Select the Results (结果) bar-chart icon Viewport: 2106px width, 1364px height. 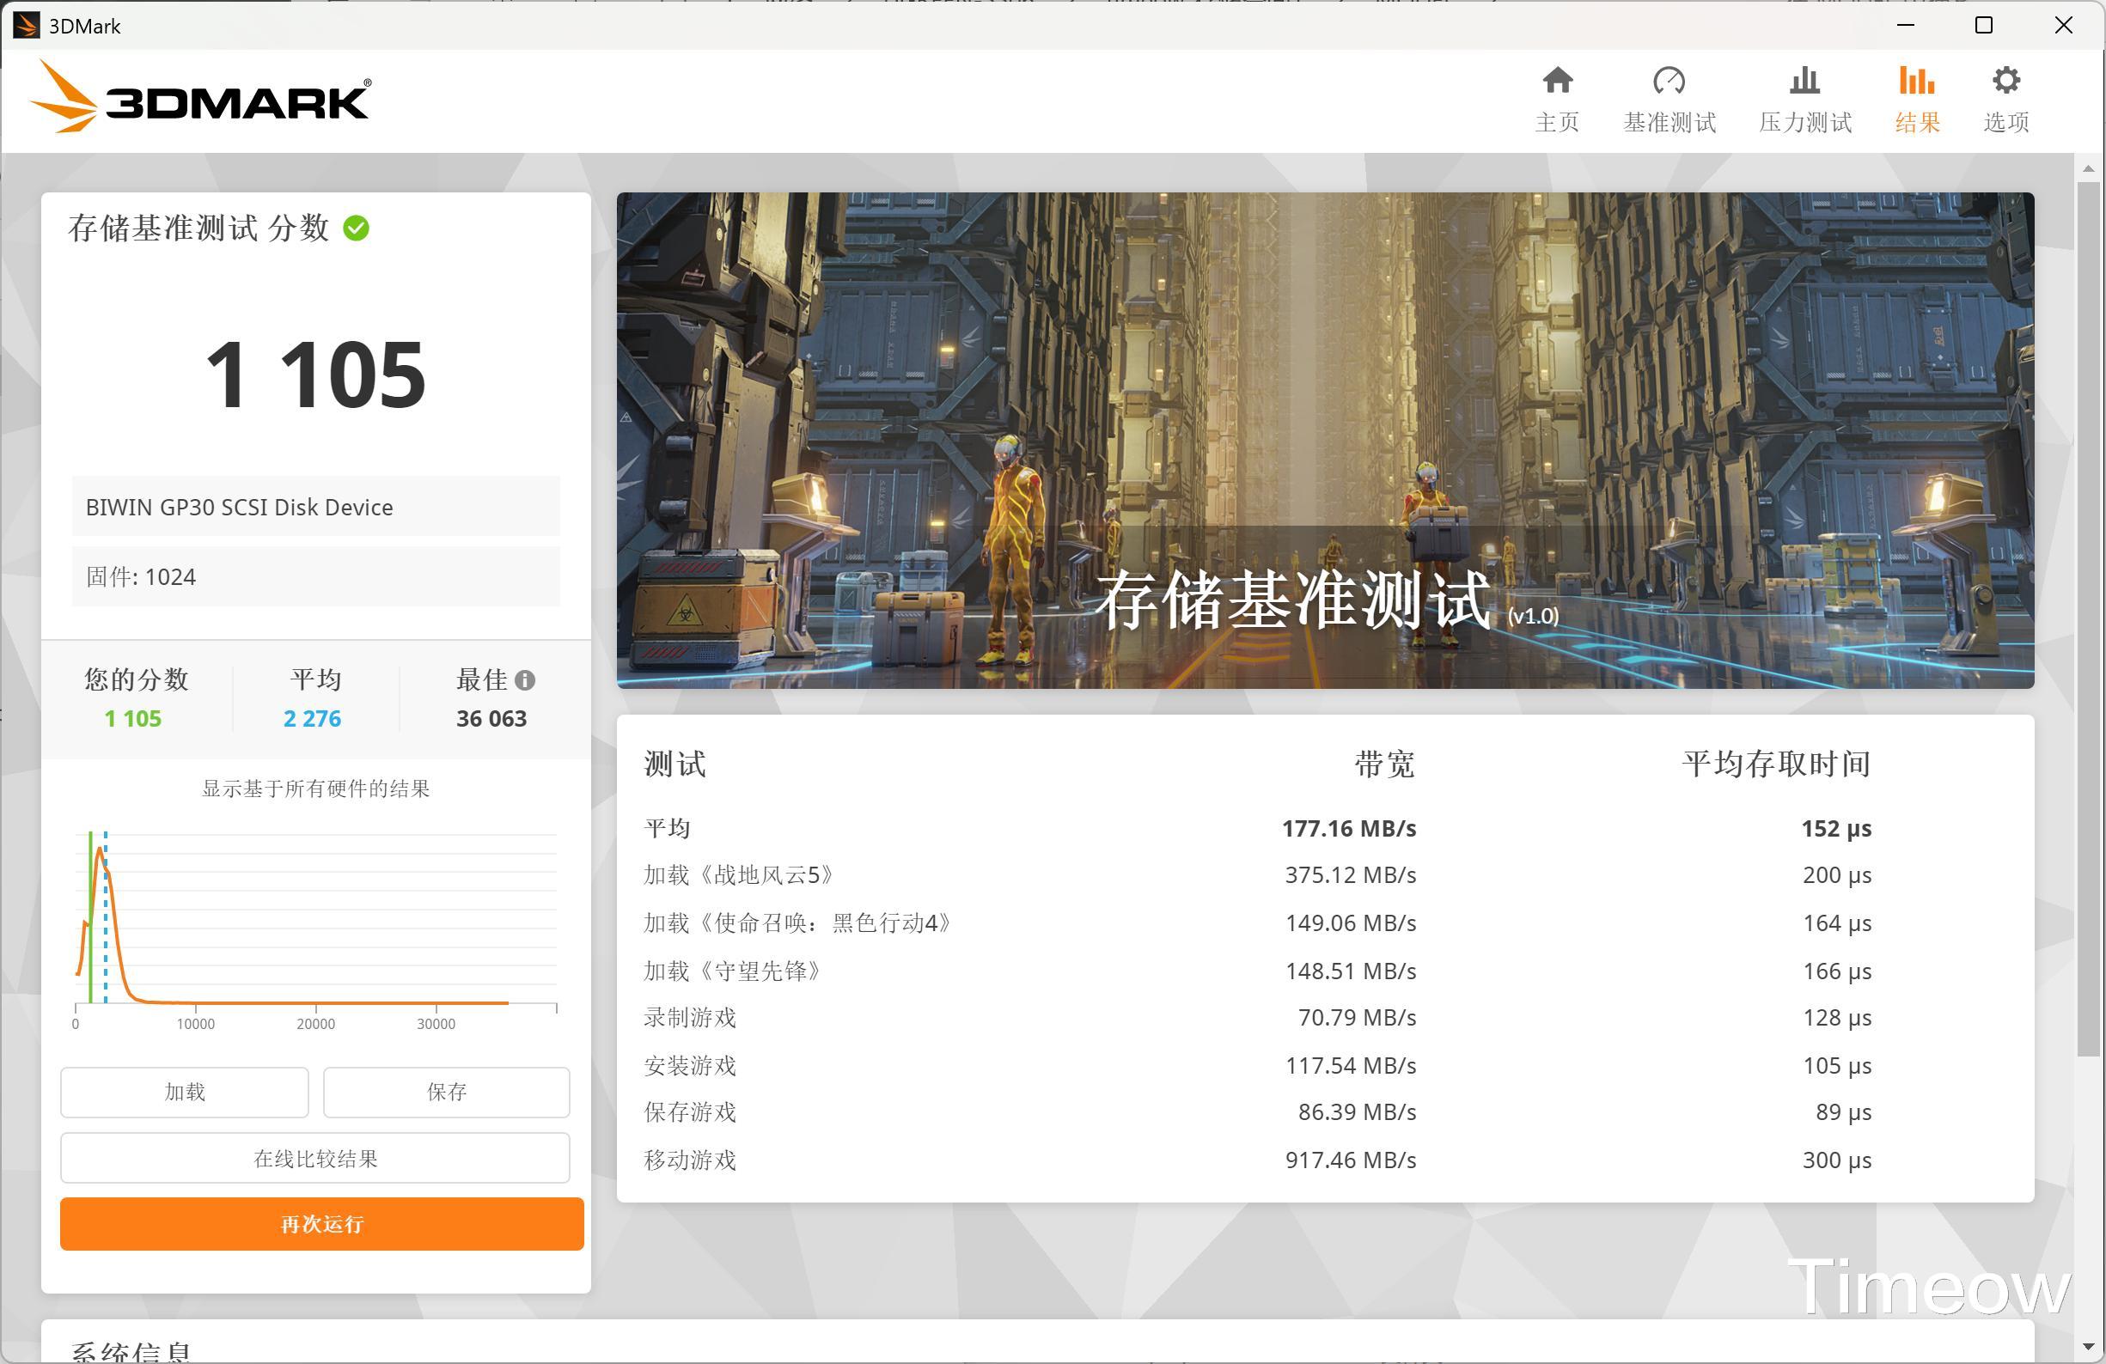click(x=1917, y=82)
